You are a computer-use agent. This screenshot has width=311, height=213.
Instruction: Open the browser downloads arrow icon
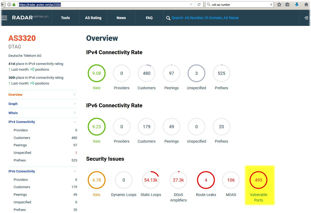coord(297,4)
